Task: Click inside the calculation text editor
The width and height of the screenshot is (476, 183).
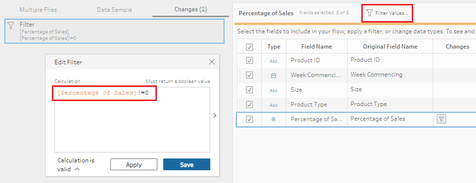Action: point(132,120)
